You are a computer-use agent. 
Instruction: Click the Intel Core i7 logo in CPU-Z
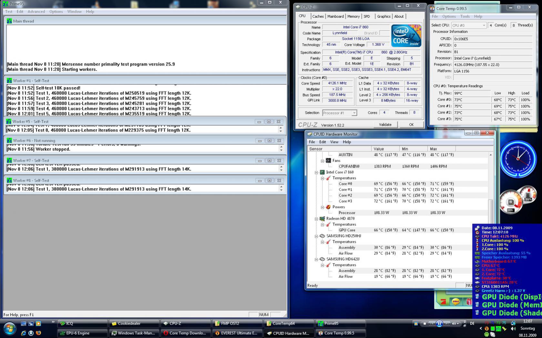point(406,36)
